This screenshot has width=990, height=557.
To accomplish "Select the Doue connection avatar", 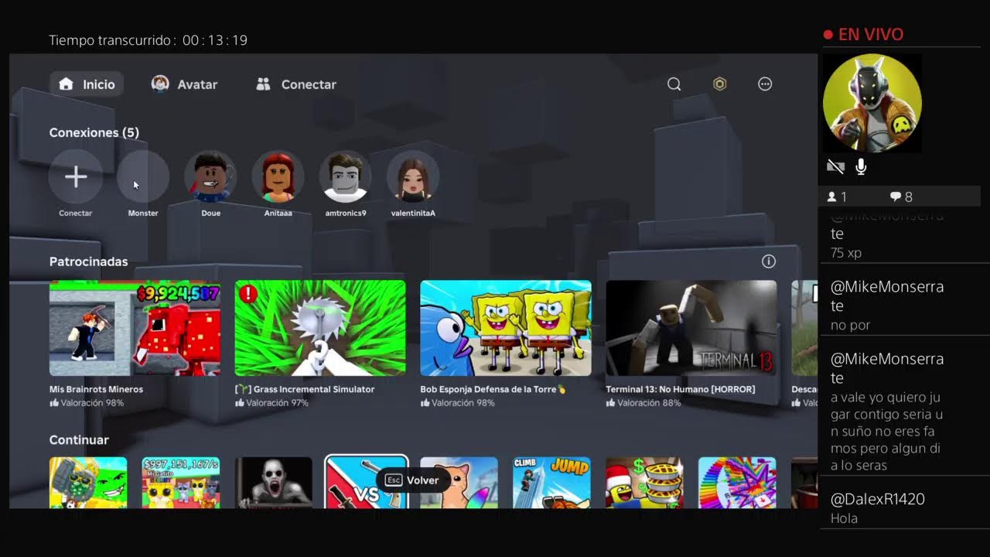I will click(x=210, y=177).
